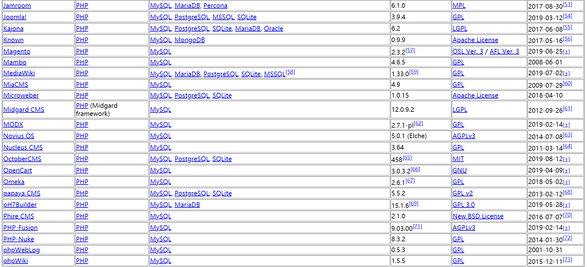
Task: Open the MediaWiki link
Action: pyautogui.click(x=19, y=73)
